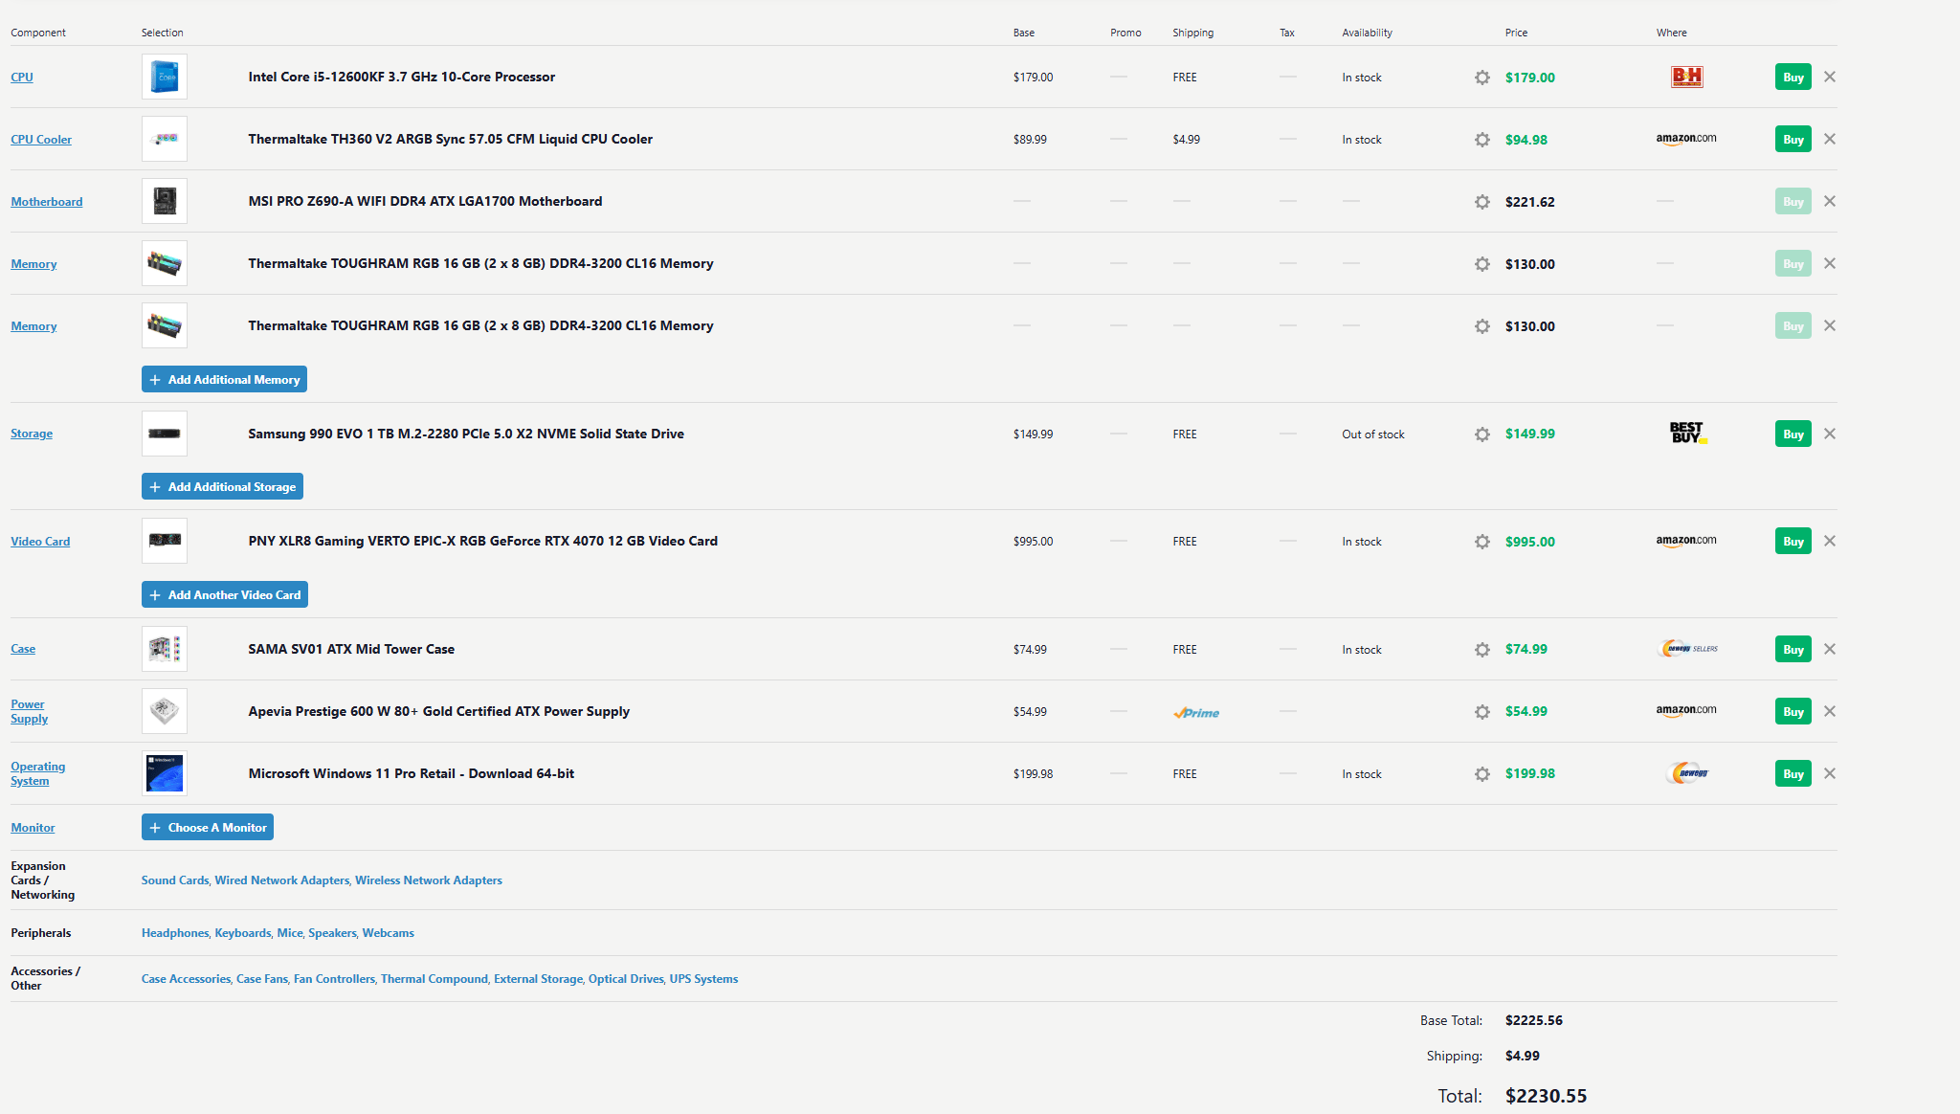Viewport: 1960px width, 1114px height.
Task: Buy Microsoft Windows 11 Pro from Newegg
Action: [1793, 774]
